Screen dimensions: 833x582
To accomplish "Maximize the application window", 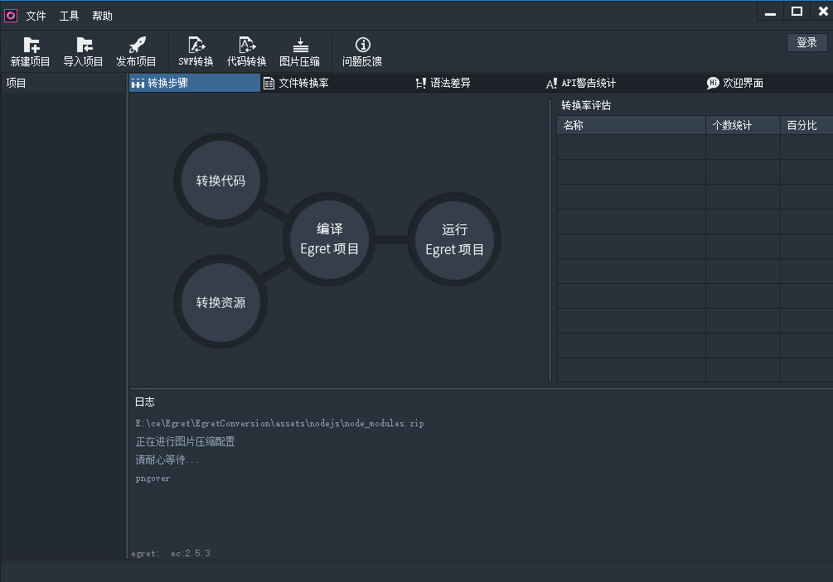I will pyautogui.click(x=797, y=11).
